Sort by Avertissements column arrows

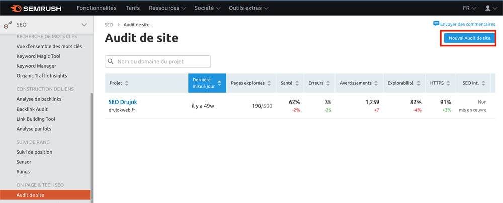click(x=376, y=83)
